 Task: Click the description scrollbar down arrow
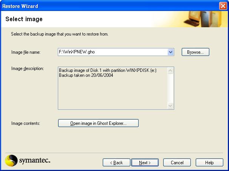(x=170, y=106)
